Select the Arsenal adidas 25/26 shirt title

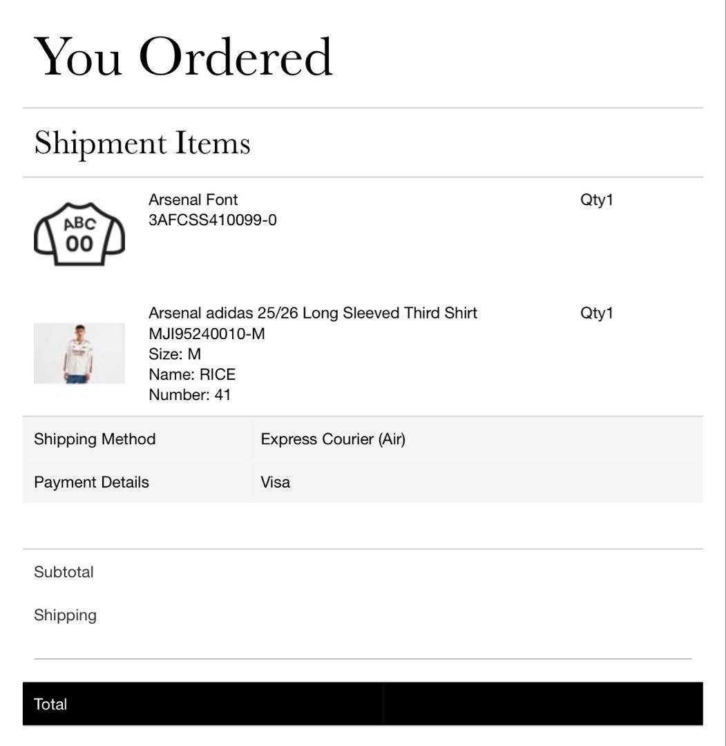tap(313, 313)
